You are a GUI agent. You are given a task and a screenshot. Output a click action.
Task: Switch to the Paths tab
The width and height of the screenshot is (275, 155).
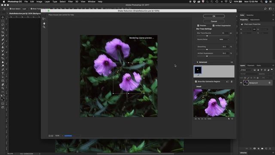[x=259, y=65]
